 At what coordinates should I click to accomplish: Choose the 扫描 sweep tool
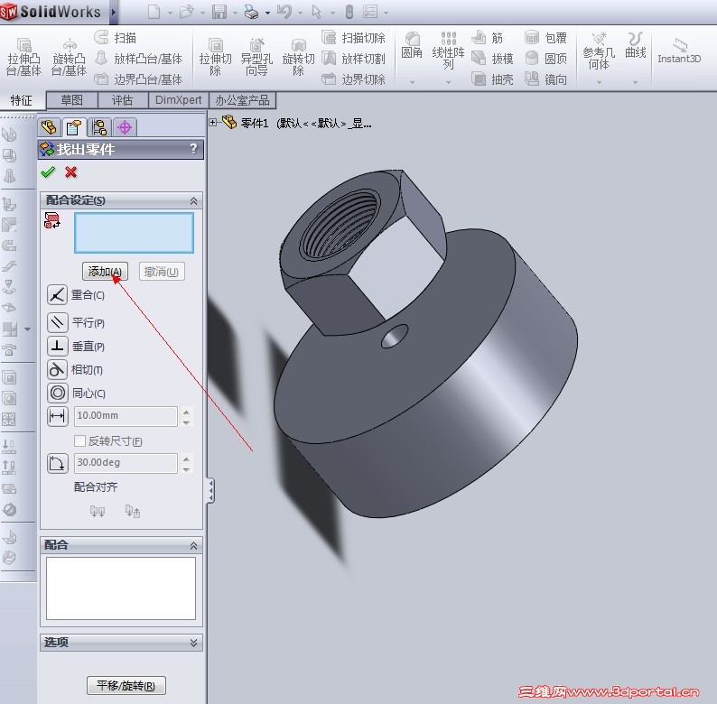116,38
